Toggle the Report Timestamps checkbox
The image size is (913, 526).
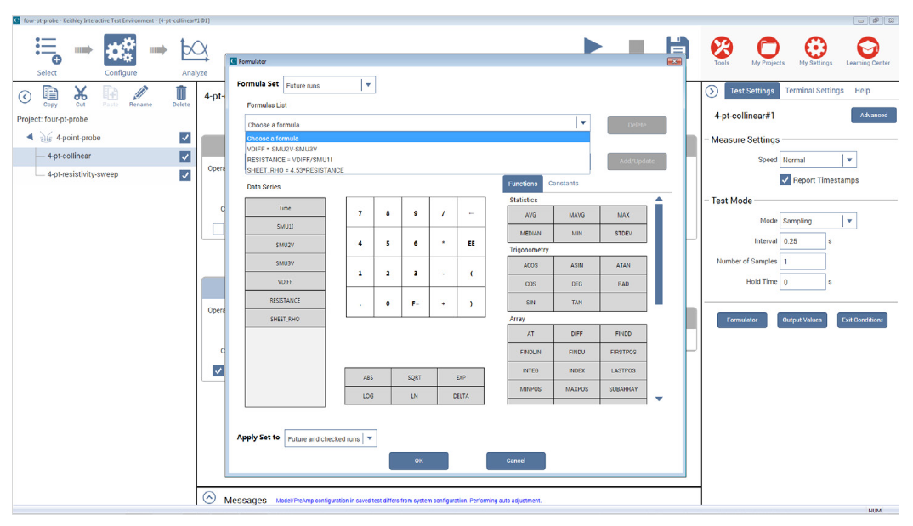pyautogui.click(x=785, y=180)
